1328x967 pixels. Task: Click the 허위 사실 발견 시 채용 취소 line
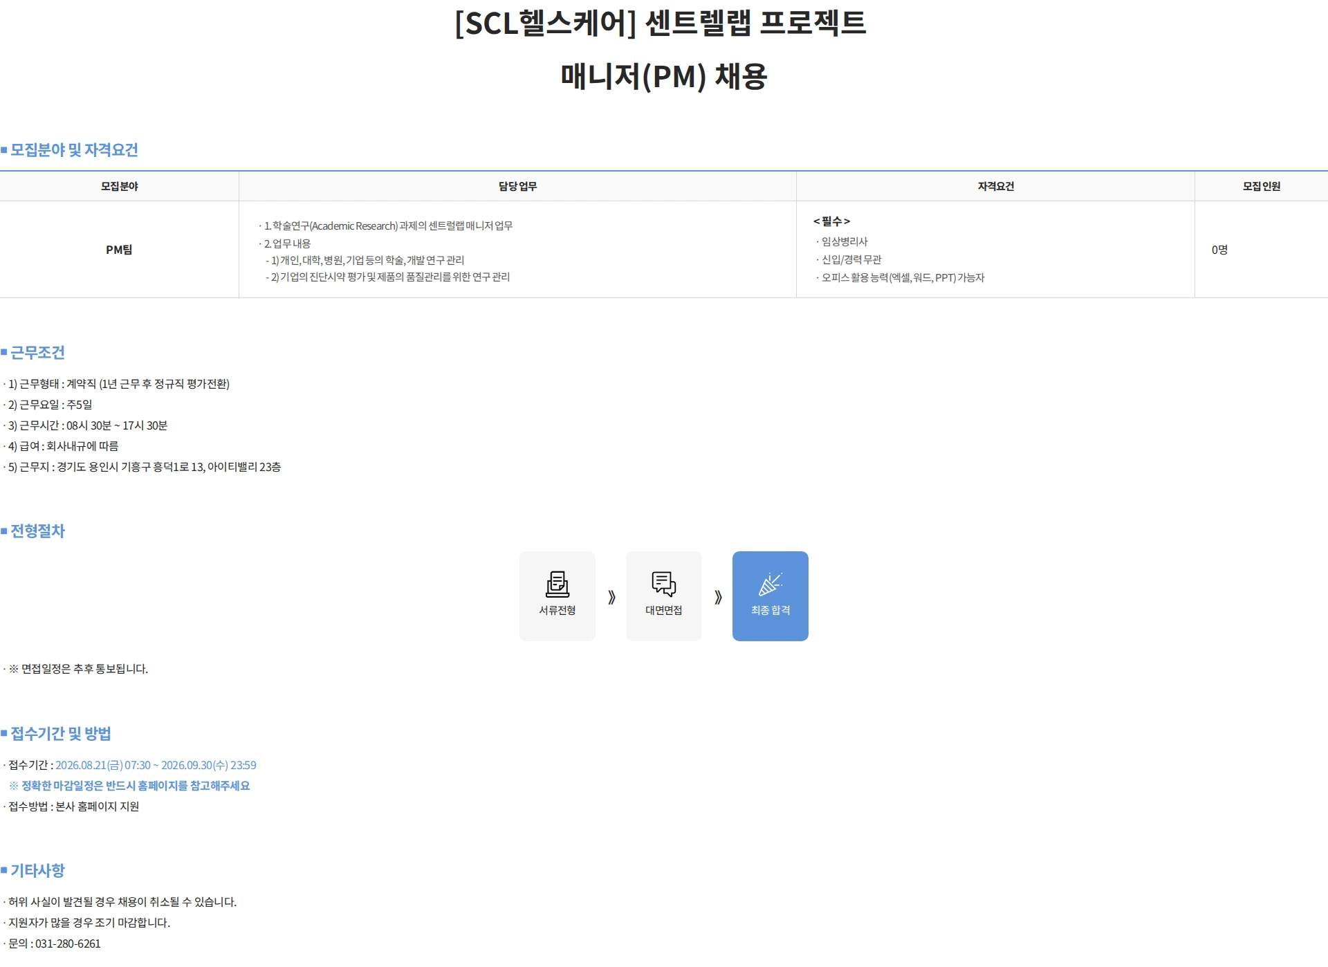tap(120, 902)
